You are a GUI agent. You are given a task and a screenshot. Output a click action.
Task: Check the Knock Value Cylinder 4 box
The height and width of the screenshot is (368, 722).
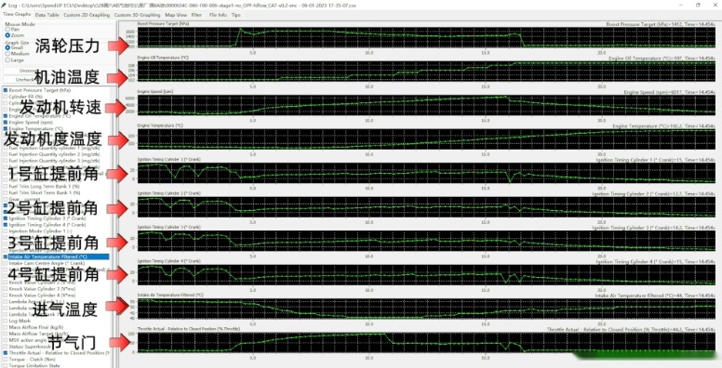tap(6, 295)
